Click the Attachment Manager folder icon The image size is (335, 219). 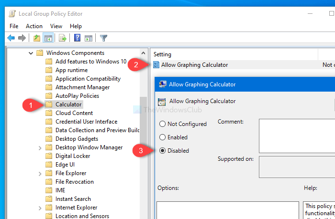[x=49, y=87]
